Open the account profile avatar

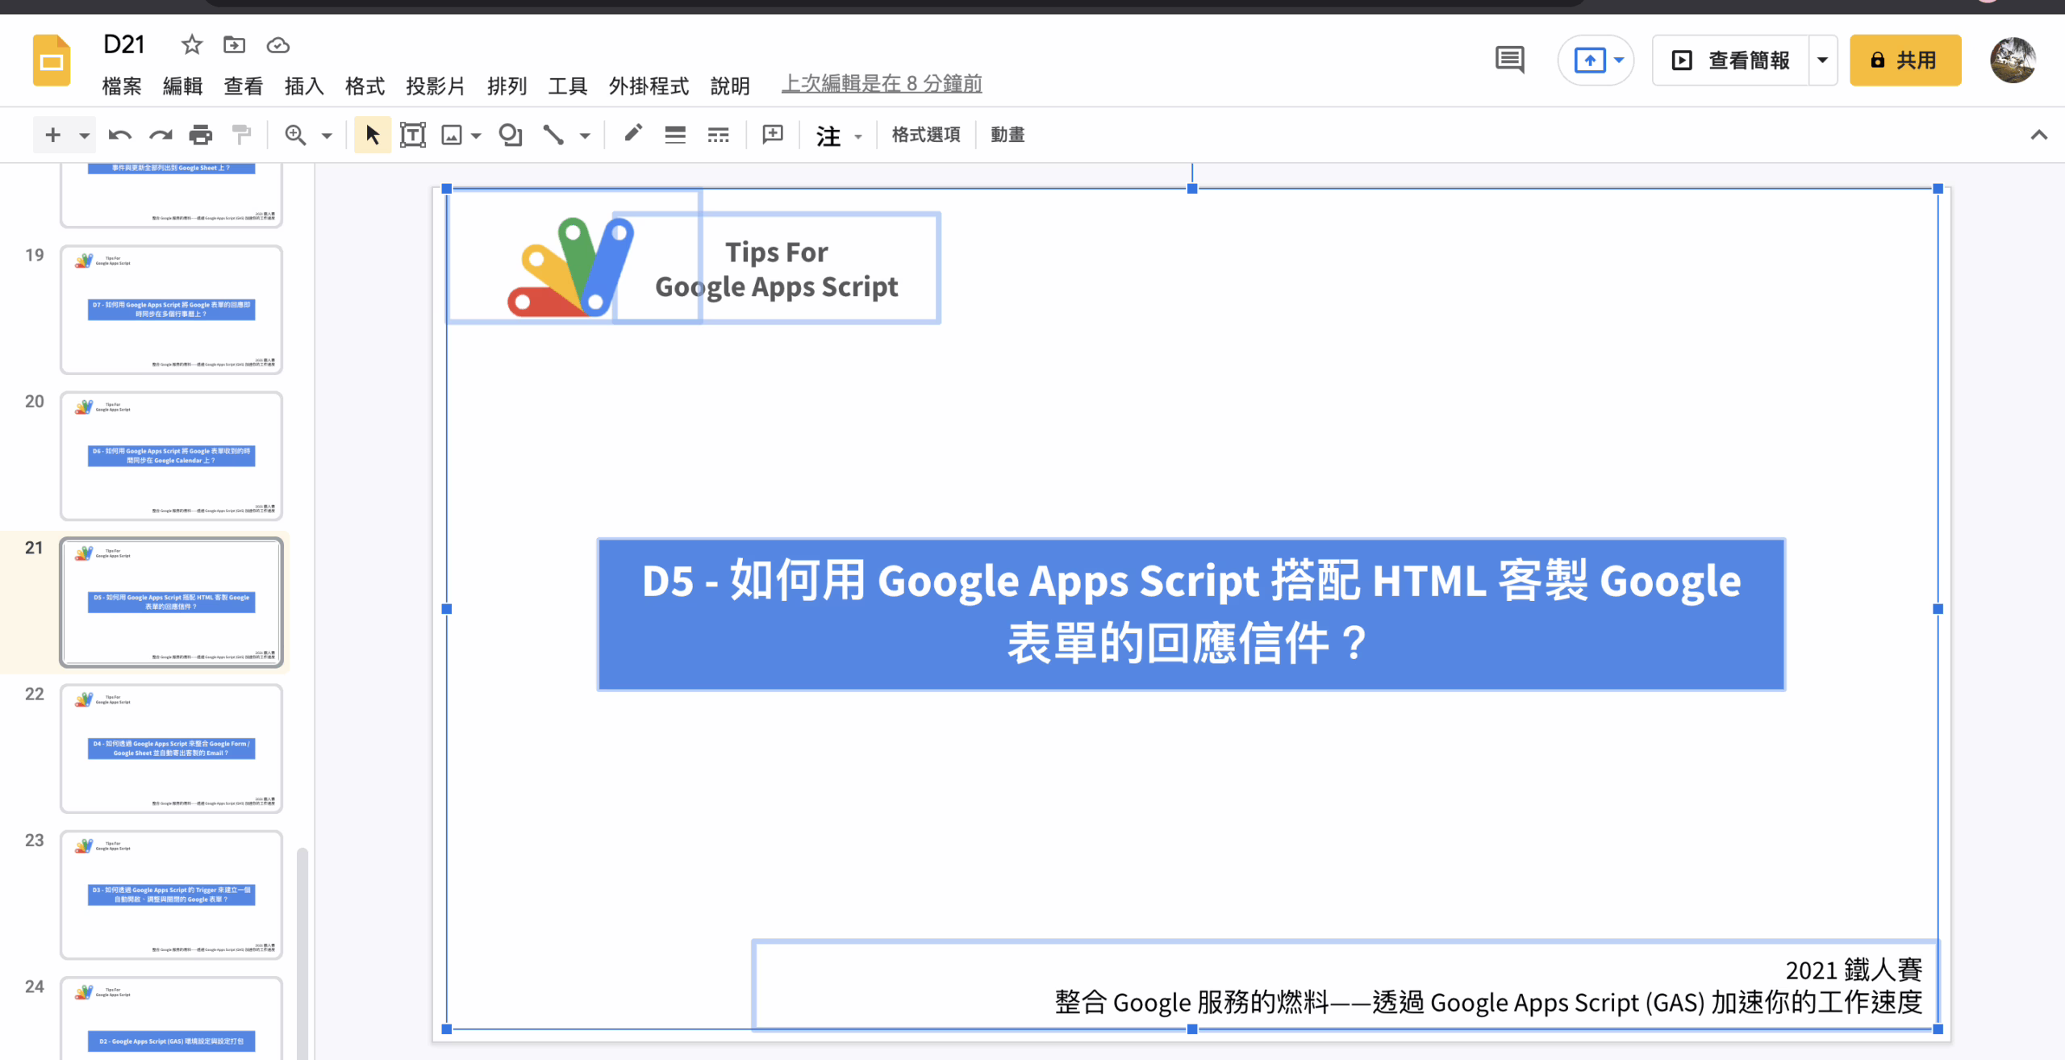coord(2013,61)
